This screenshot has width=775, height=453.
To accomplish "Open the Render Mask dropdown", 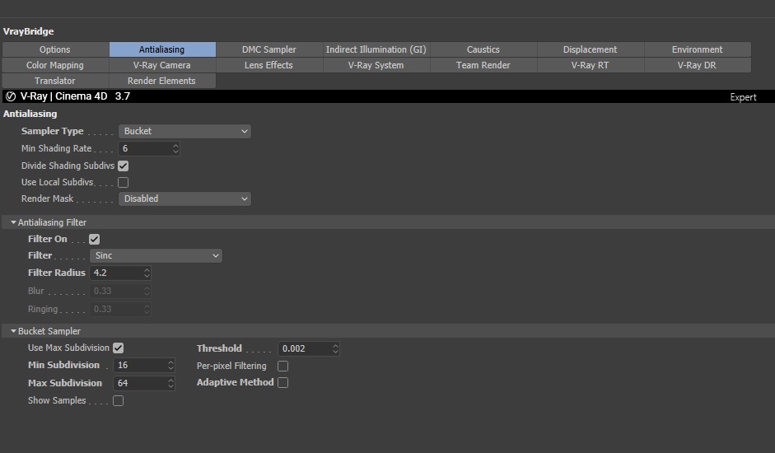I will click(184, 198).
